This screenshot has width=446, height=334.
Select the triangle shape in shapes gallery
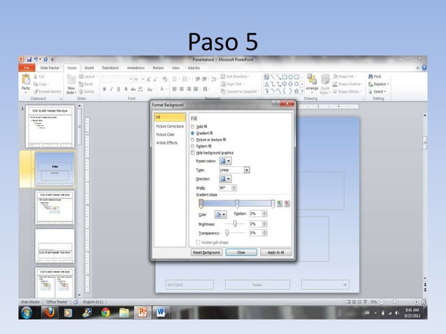(267, 84)
